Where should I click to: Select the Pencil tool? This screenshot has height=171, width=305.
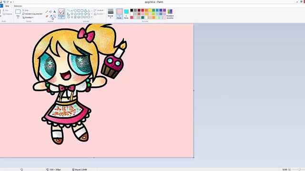47,11
